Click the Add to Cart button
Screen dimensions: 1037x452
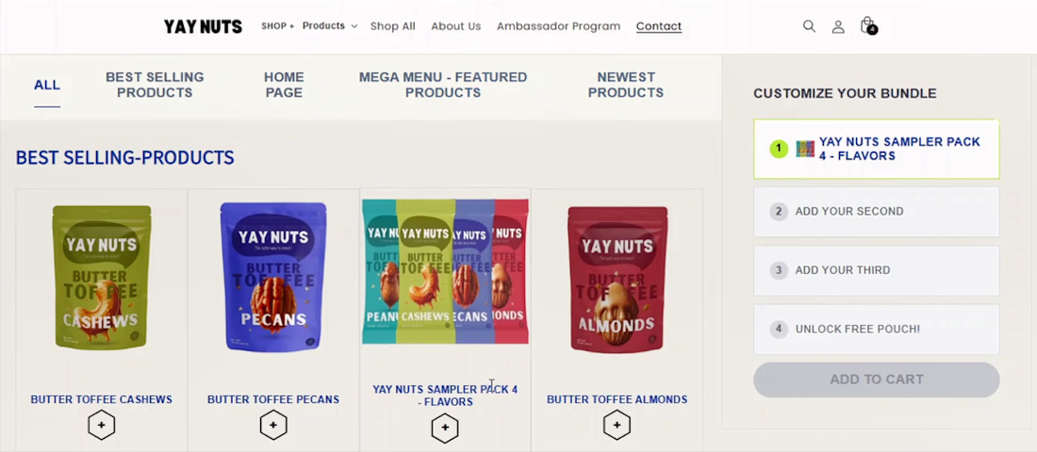[876, 379]
